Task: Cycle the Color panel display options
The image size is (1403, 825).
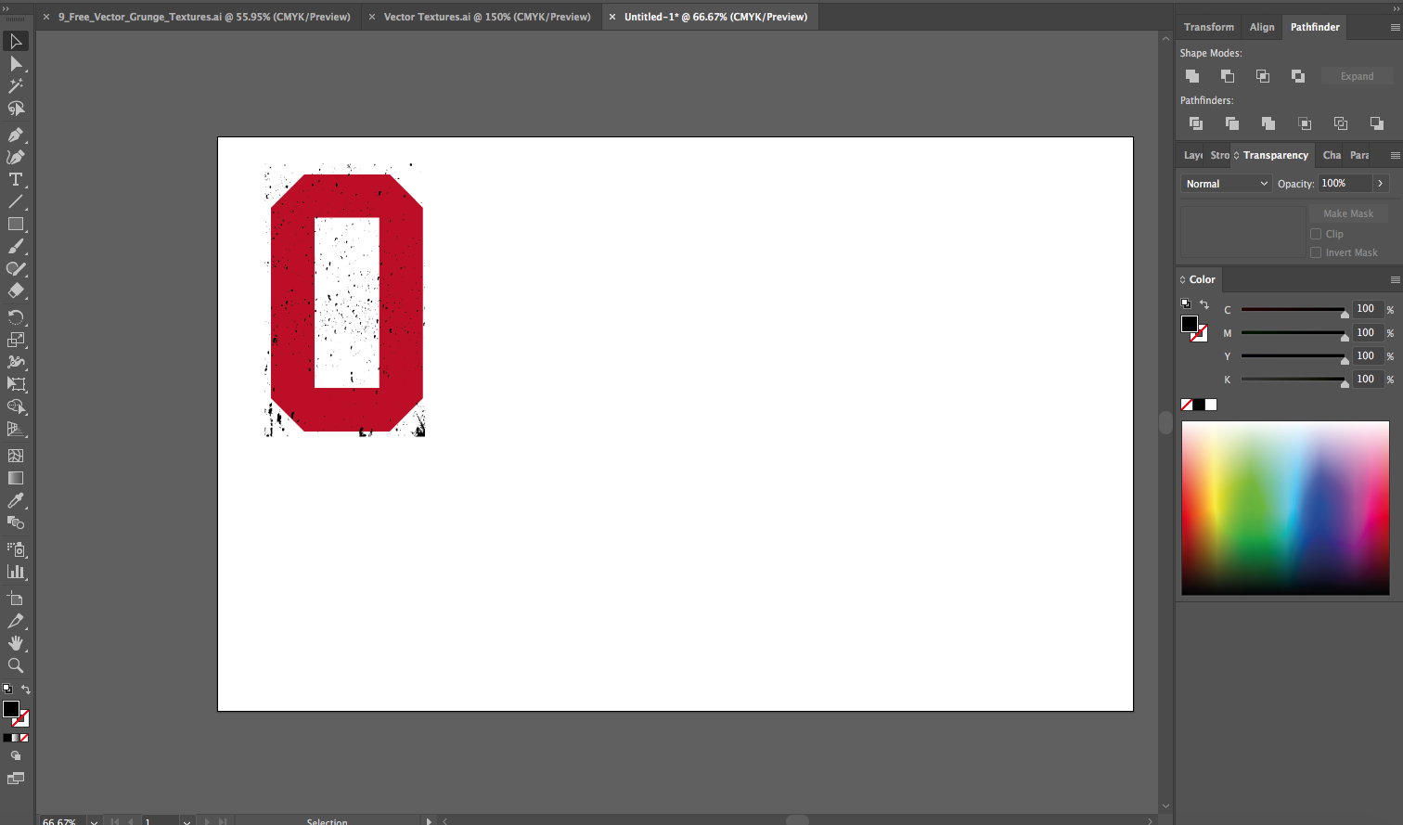Action: point(1183,279)
